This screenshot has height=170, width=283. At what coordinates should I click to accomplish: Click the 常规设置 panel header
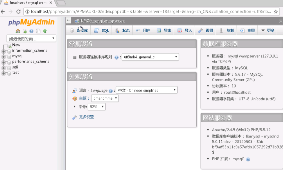[x=132, y=44]
